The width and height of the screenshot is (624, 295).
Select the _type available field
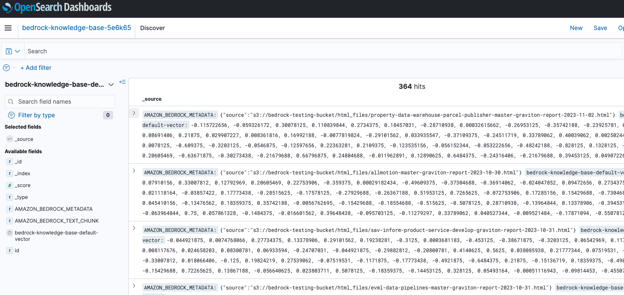[x=21, y=197]
